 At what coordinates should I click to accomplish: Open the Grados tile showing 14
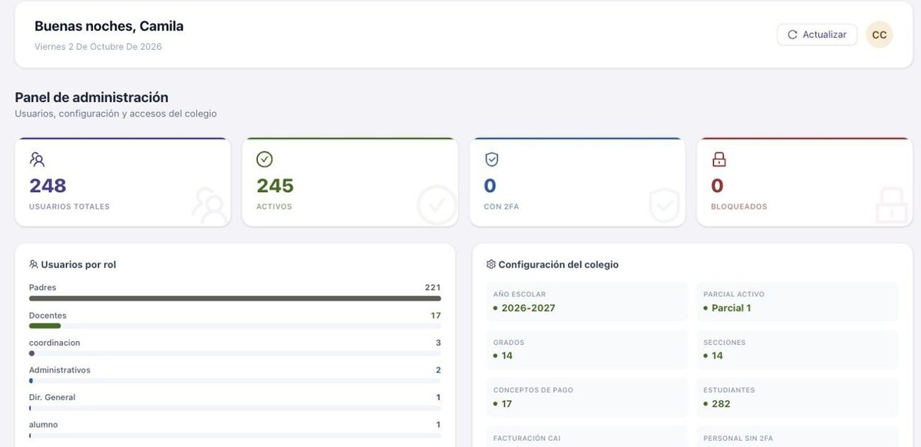[587, 349]
